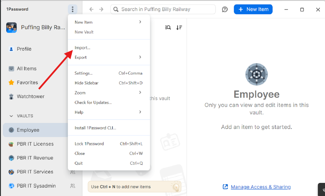The height and width of the screenshot is (196, 325).
Task: Select the Profile sidebar label
Action: pyautogui.click(x=24, y=49)
